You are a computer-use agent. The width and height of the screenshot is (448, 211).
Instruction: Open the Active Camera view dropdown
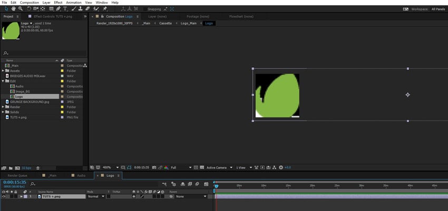pyautogui.click(x=219, y=168)
